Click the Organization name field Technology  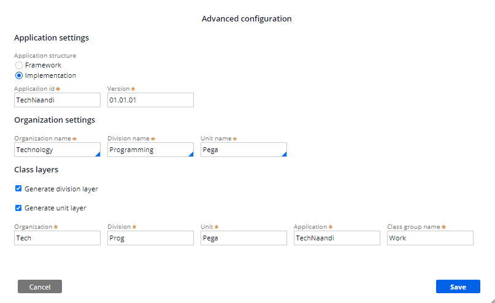tap(57, 150)
